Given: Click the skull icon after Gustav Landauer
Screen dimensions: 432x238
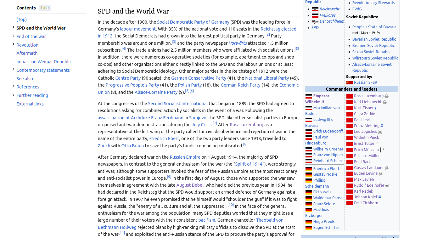Looking at the screenshot, I should [387, 168].
